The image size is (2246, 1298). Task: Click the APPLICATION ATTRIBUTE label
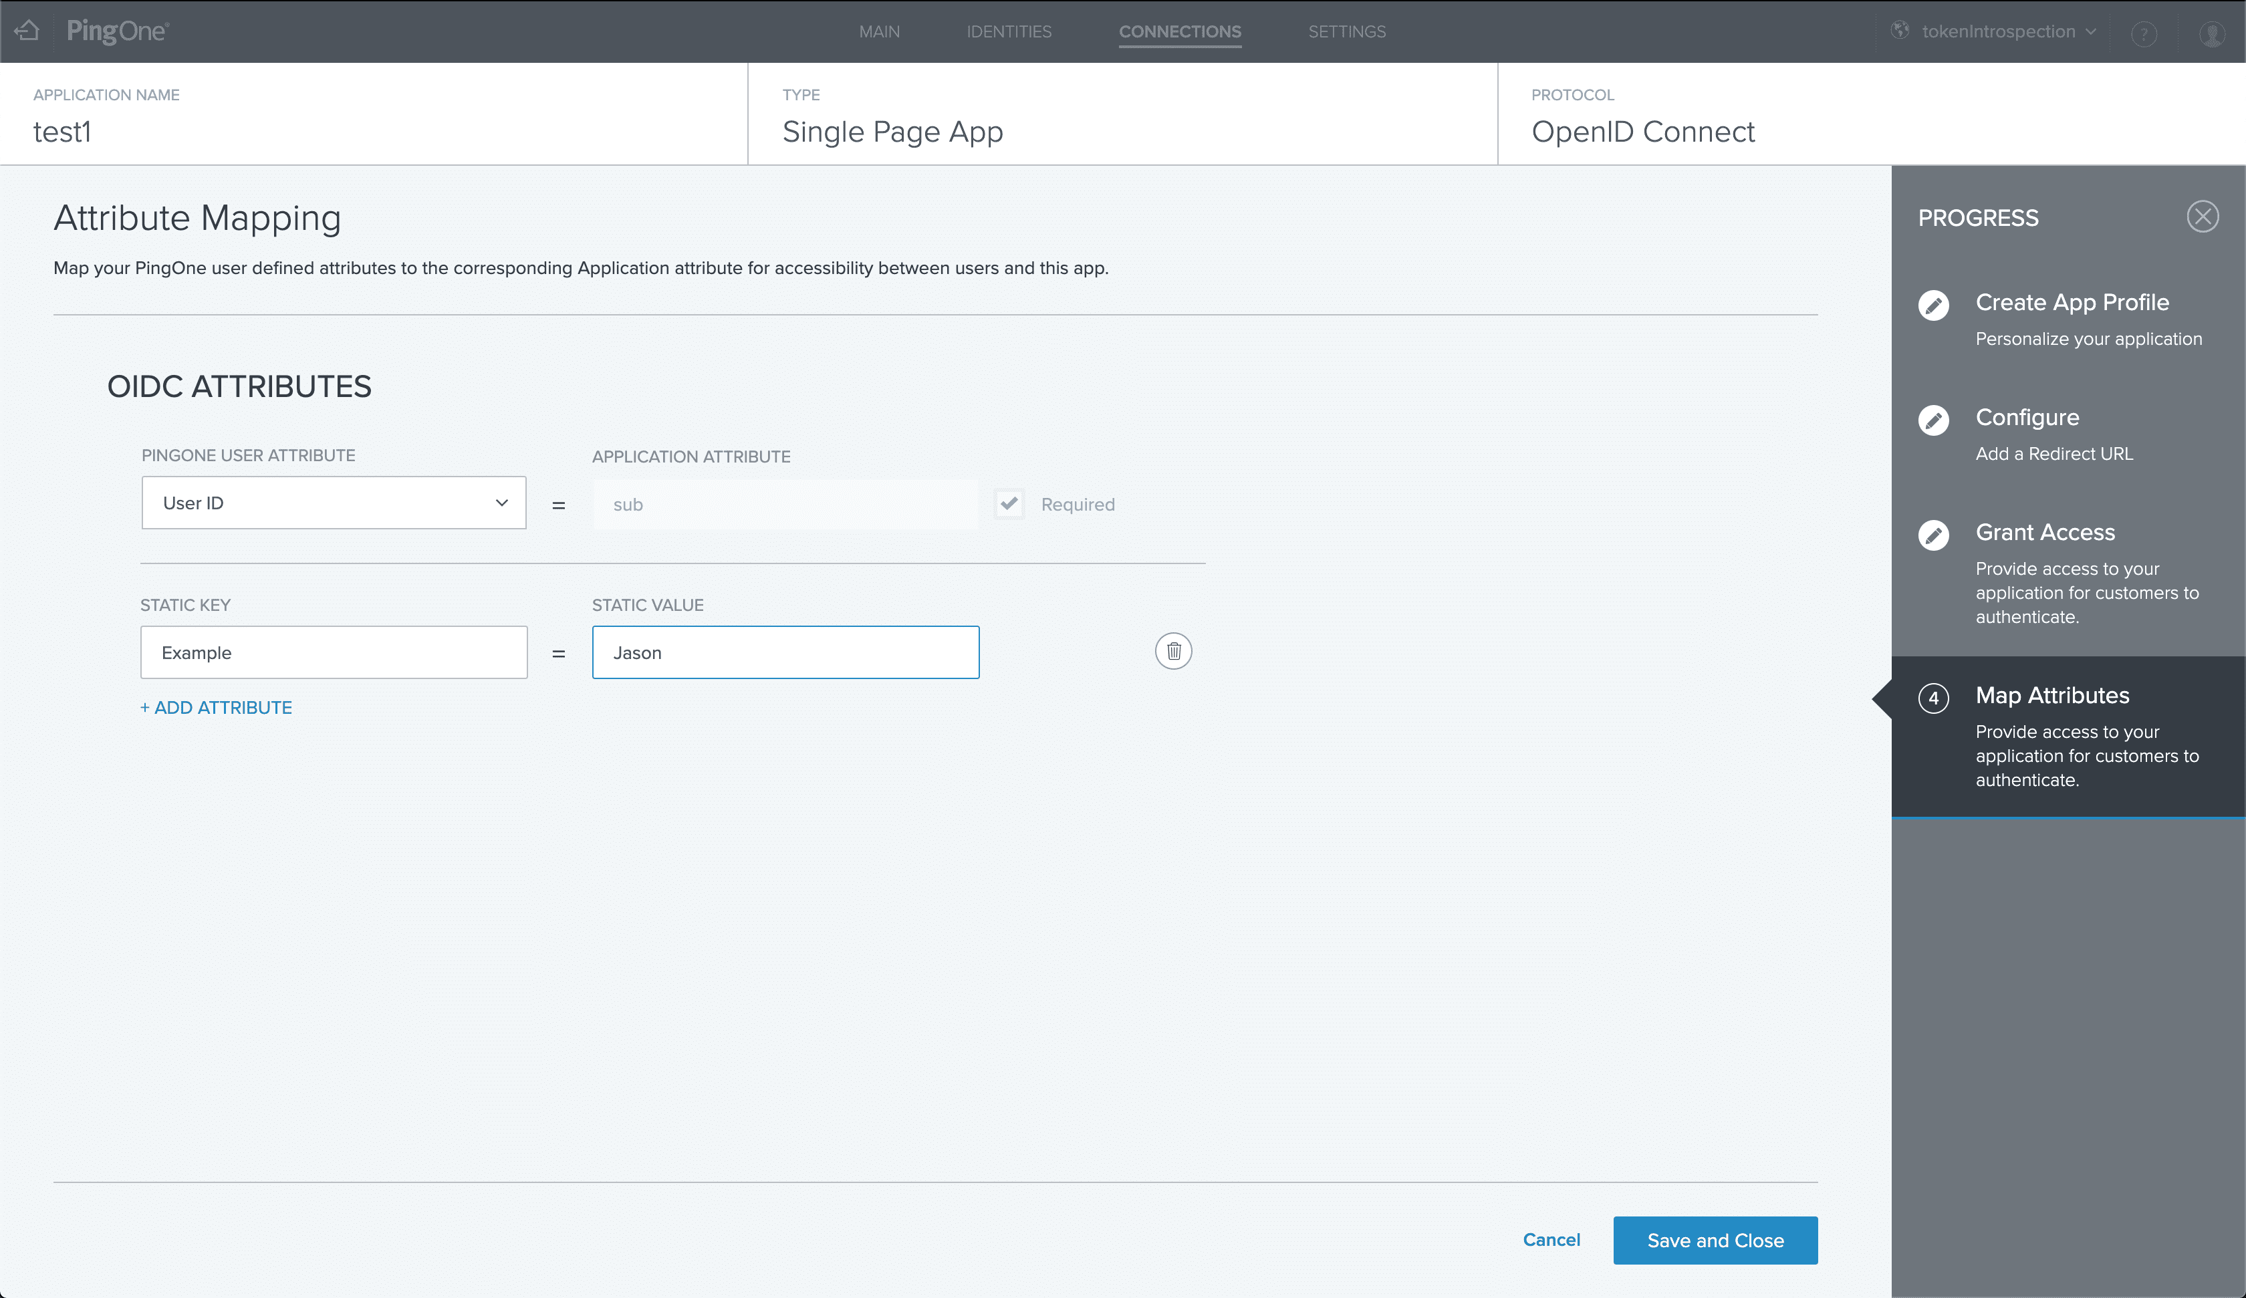(x=691, y=457)
